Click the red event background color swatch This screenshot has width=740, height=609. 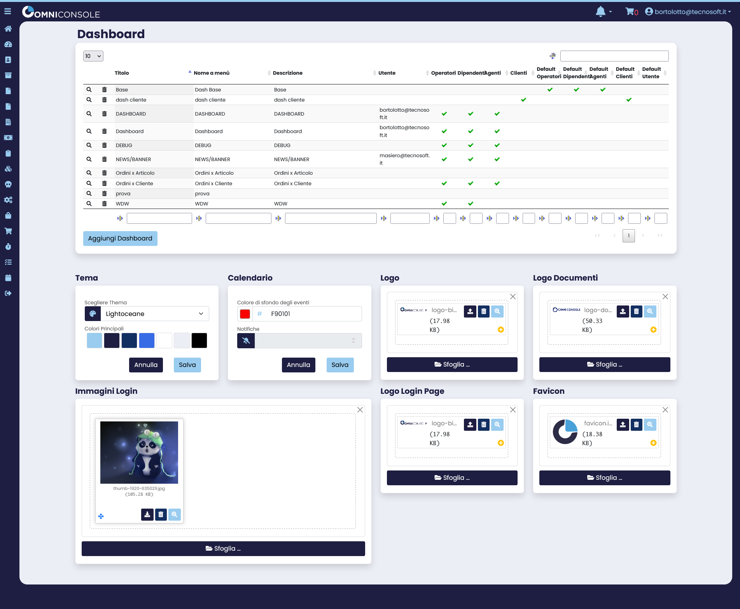click(245, 314)
